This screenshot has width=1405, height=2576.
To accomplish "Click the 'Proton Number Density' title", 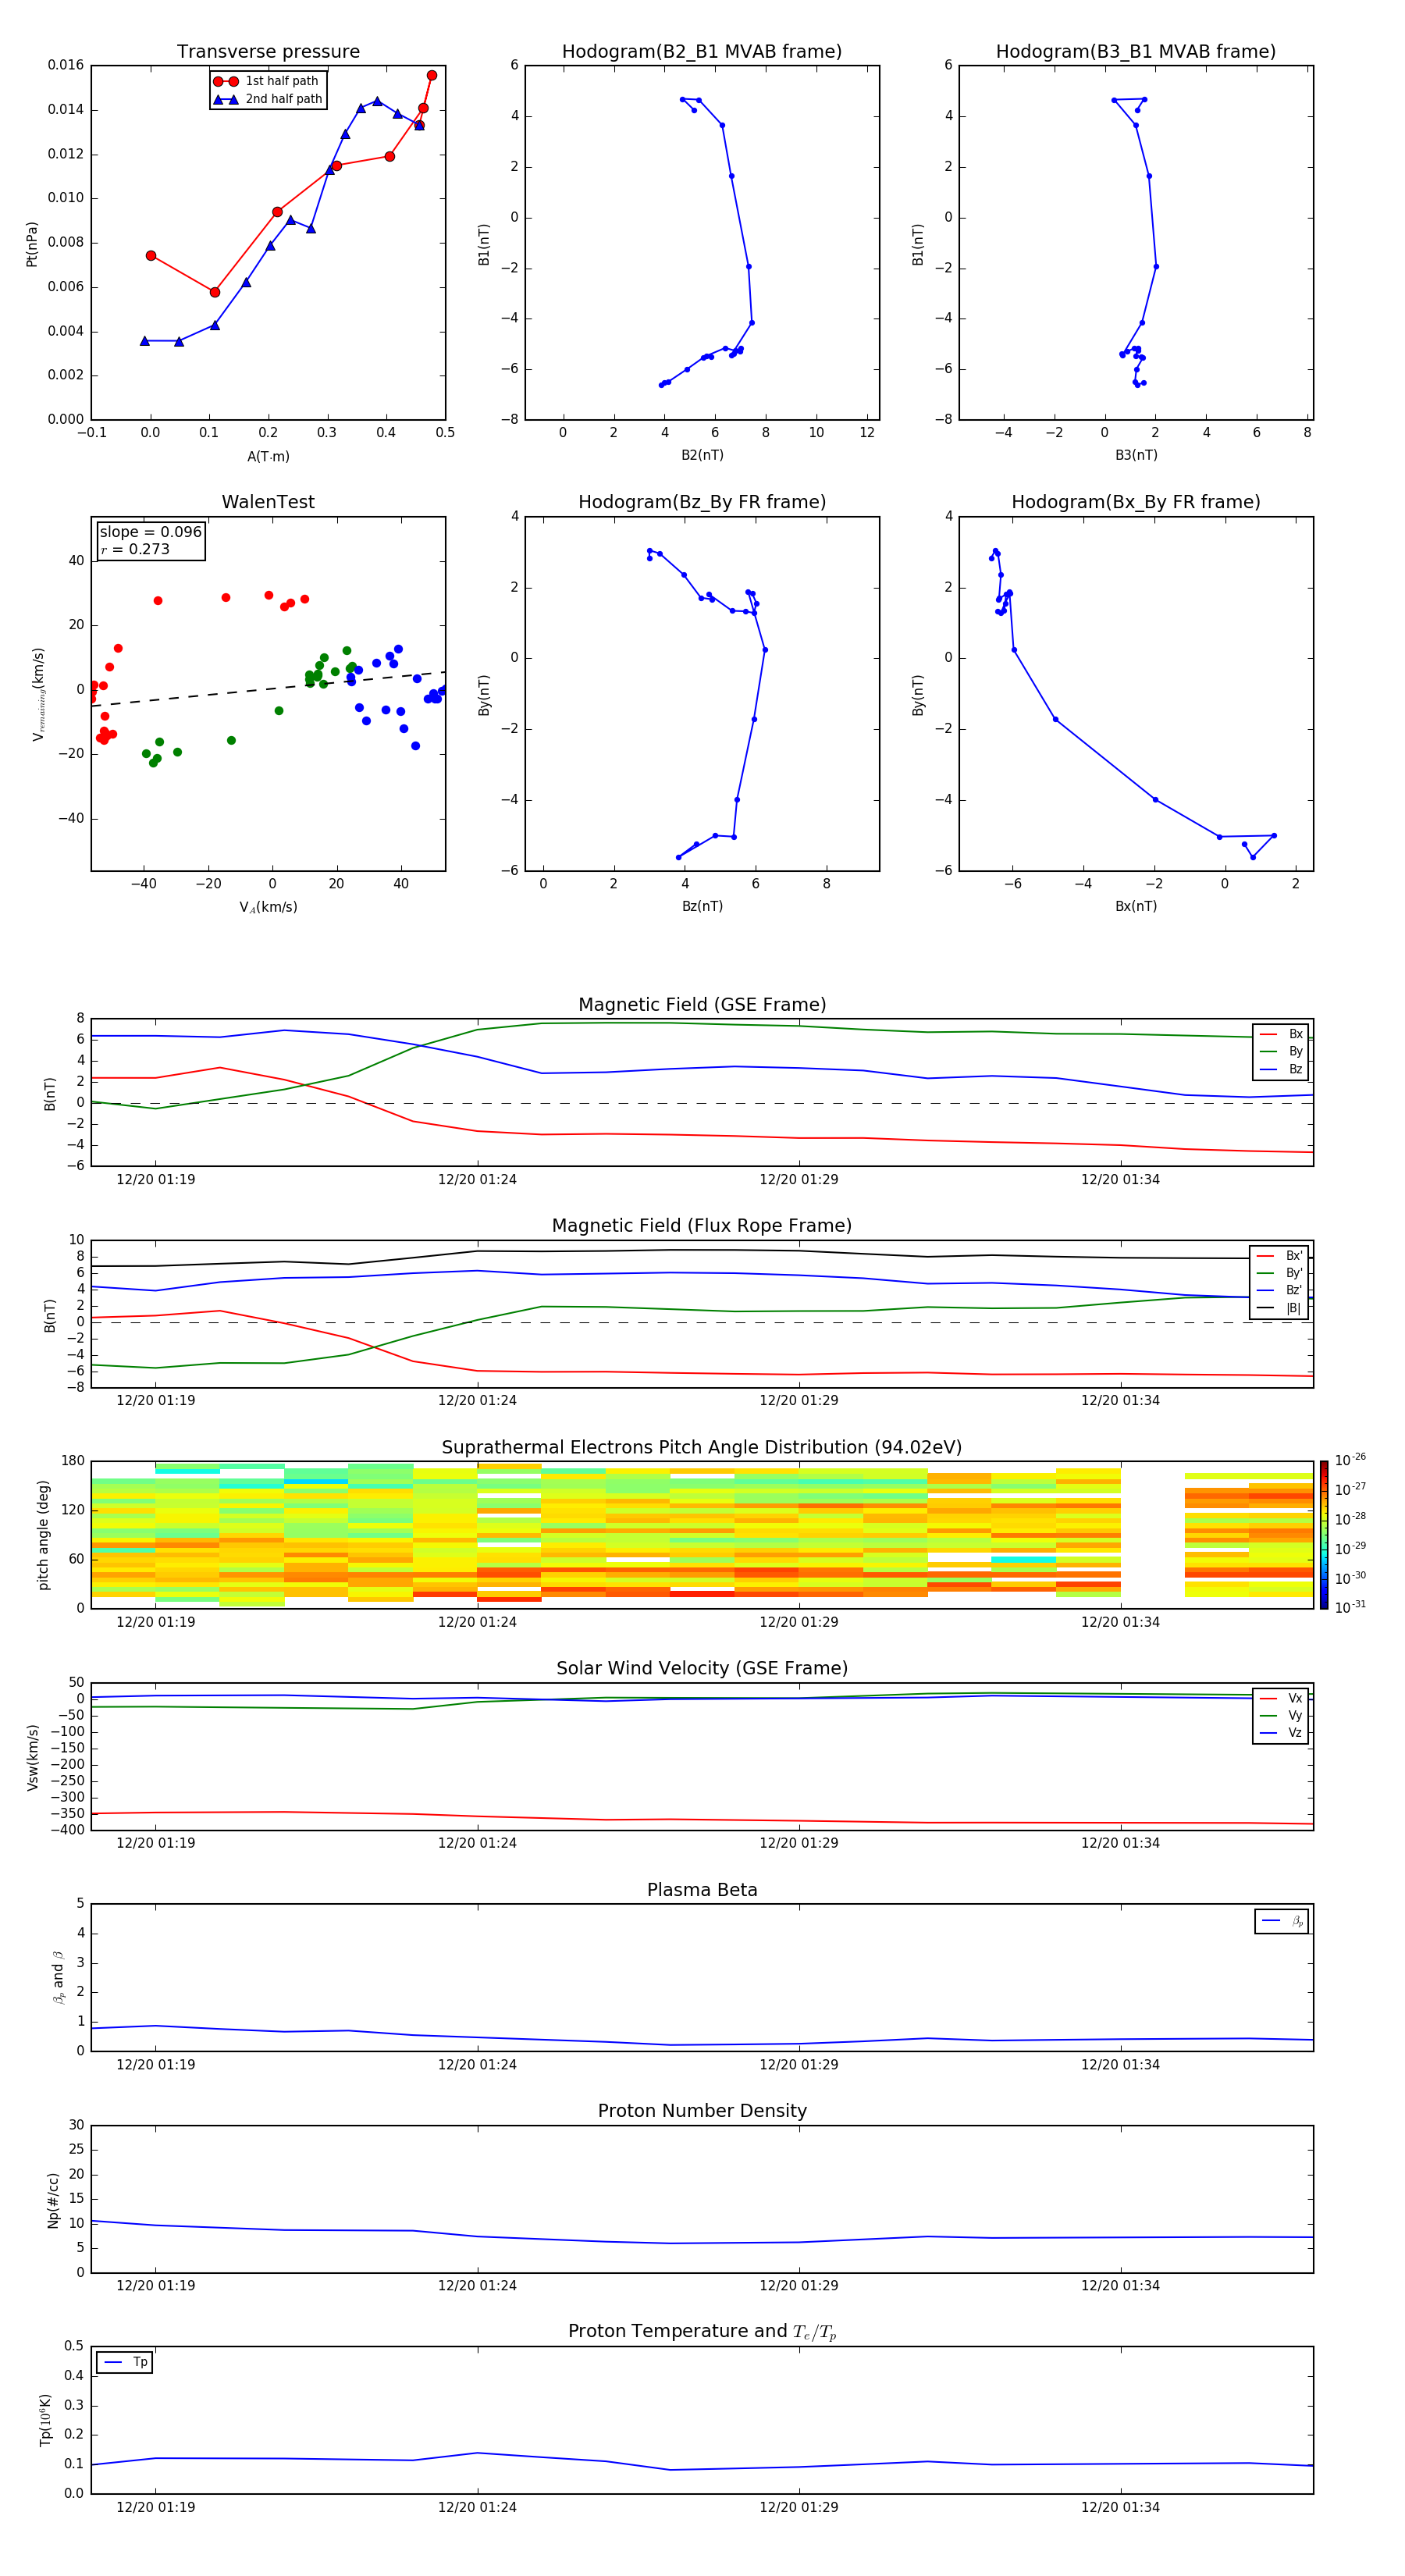I will click(702, 2111).
